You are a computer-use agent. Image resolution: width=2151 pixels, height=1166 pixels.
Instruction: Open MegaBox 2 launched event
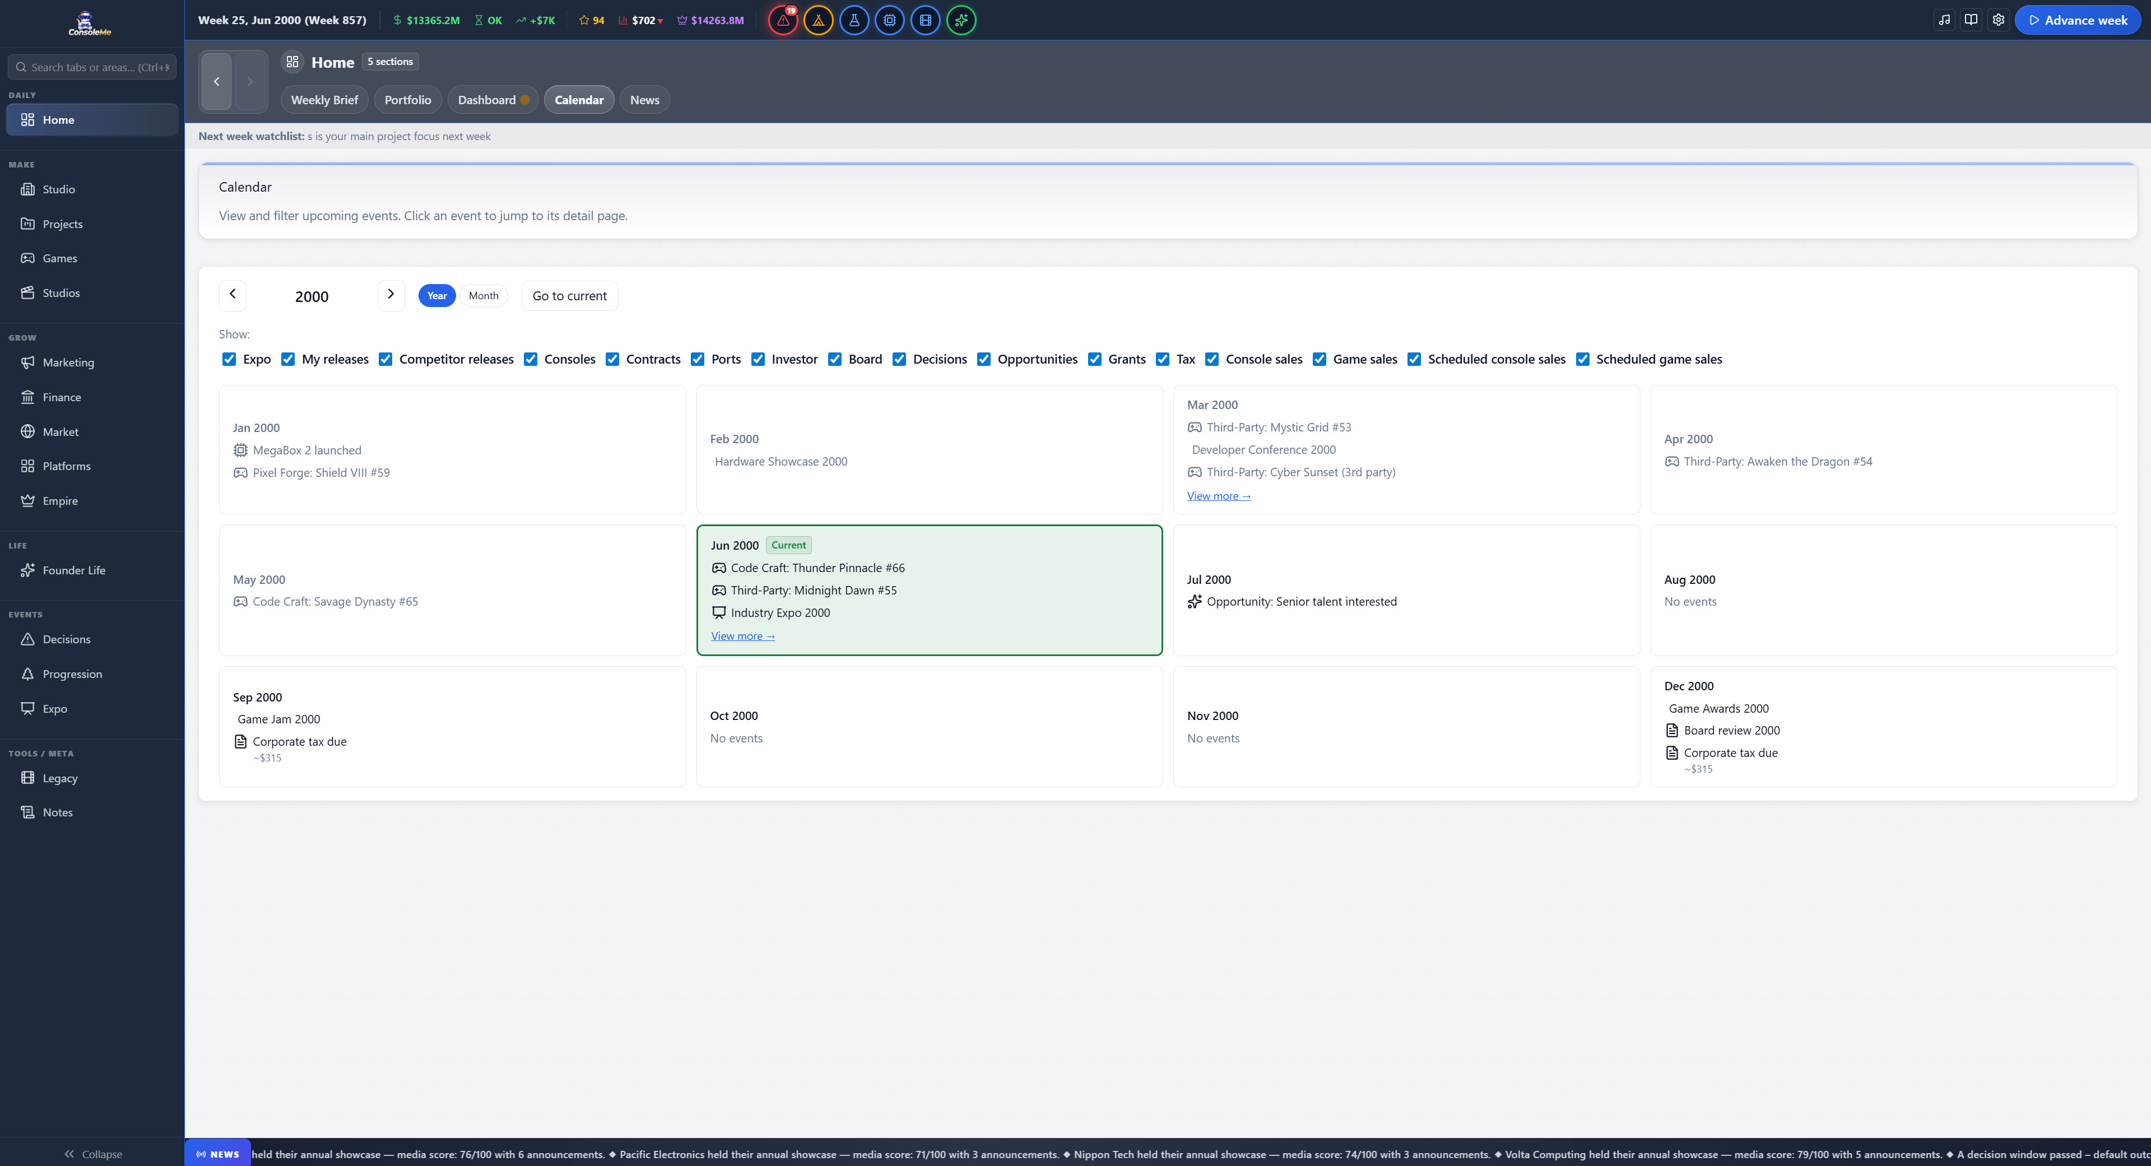pyautogui.click(x=298, y=450)
